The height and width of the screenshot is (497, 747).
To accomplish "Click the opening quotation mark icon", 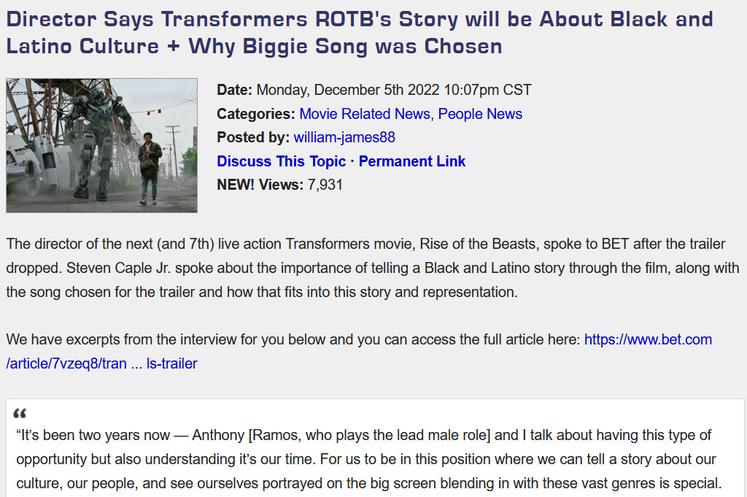I will click(20, 413).
